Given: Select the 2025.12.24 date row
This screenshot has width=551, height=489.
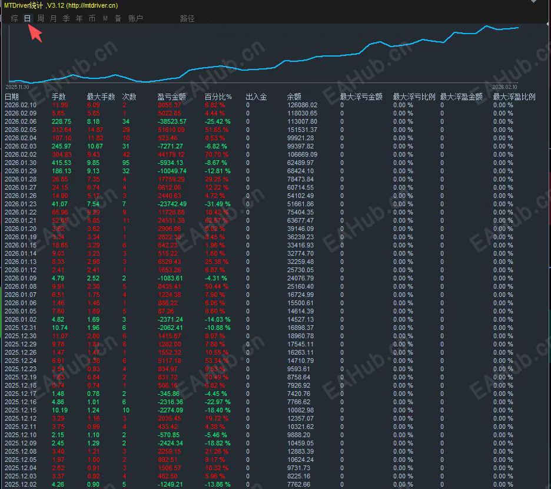Looking at the screenshot, I should (x=21, y=361).
